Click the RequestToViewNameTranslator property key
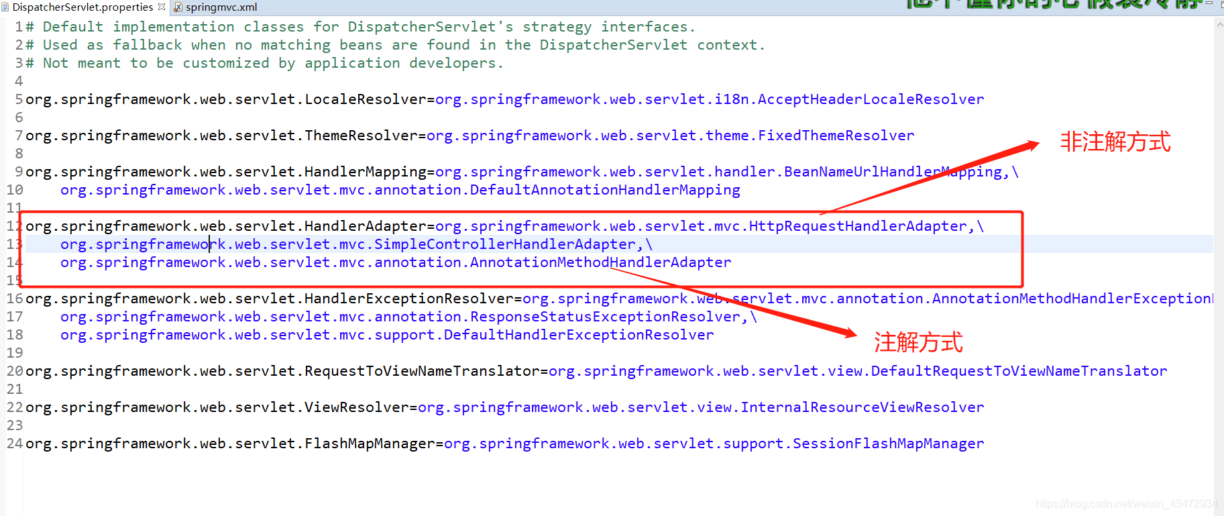1224x516 pixels. pyautogui.click(x=282, y=371)
